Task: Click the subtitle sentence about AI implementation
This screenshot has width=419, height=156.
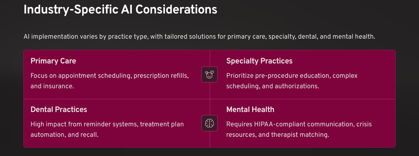Action: pos(199,37)
